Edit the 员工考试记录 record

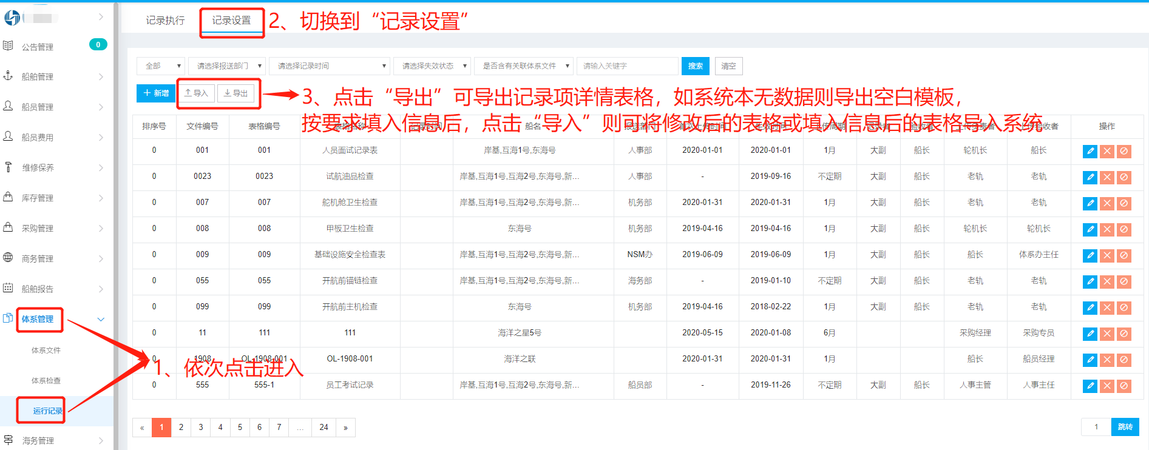[x=1090, y=386]
